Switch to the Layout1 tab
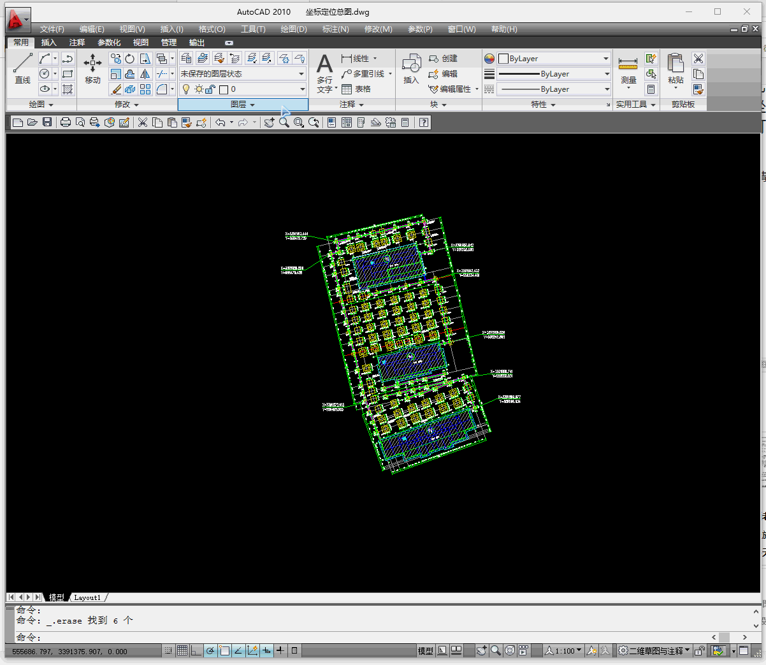This screenshot has width=766, height=665. (x=87, y=597)
